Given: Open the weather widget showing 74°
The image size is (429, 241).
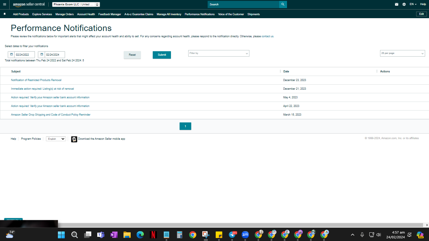Looking at the screenshot, I should (10, 234).
